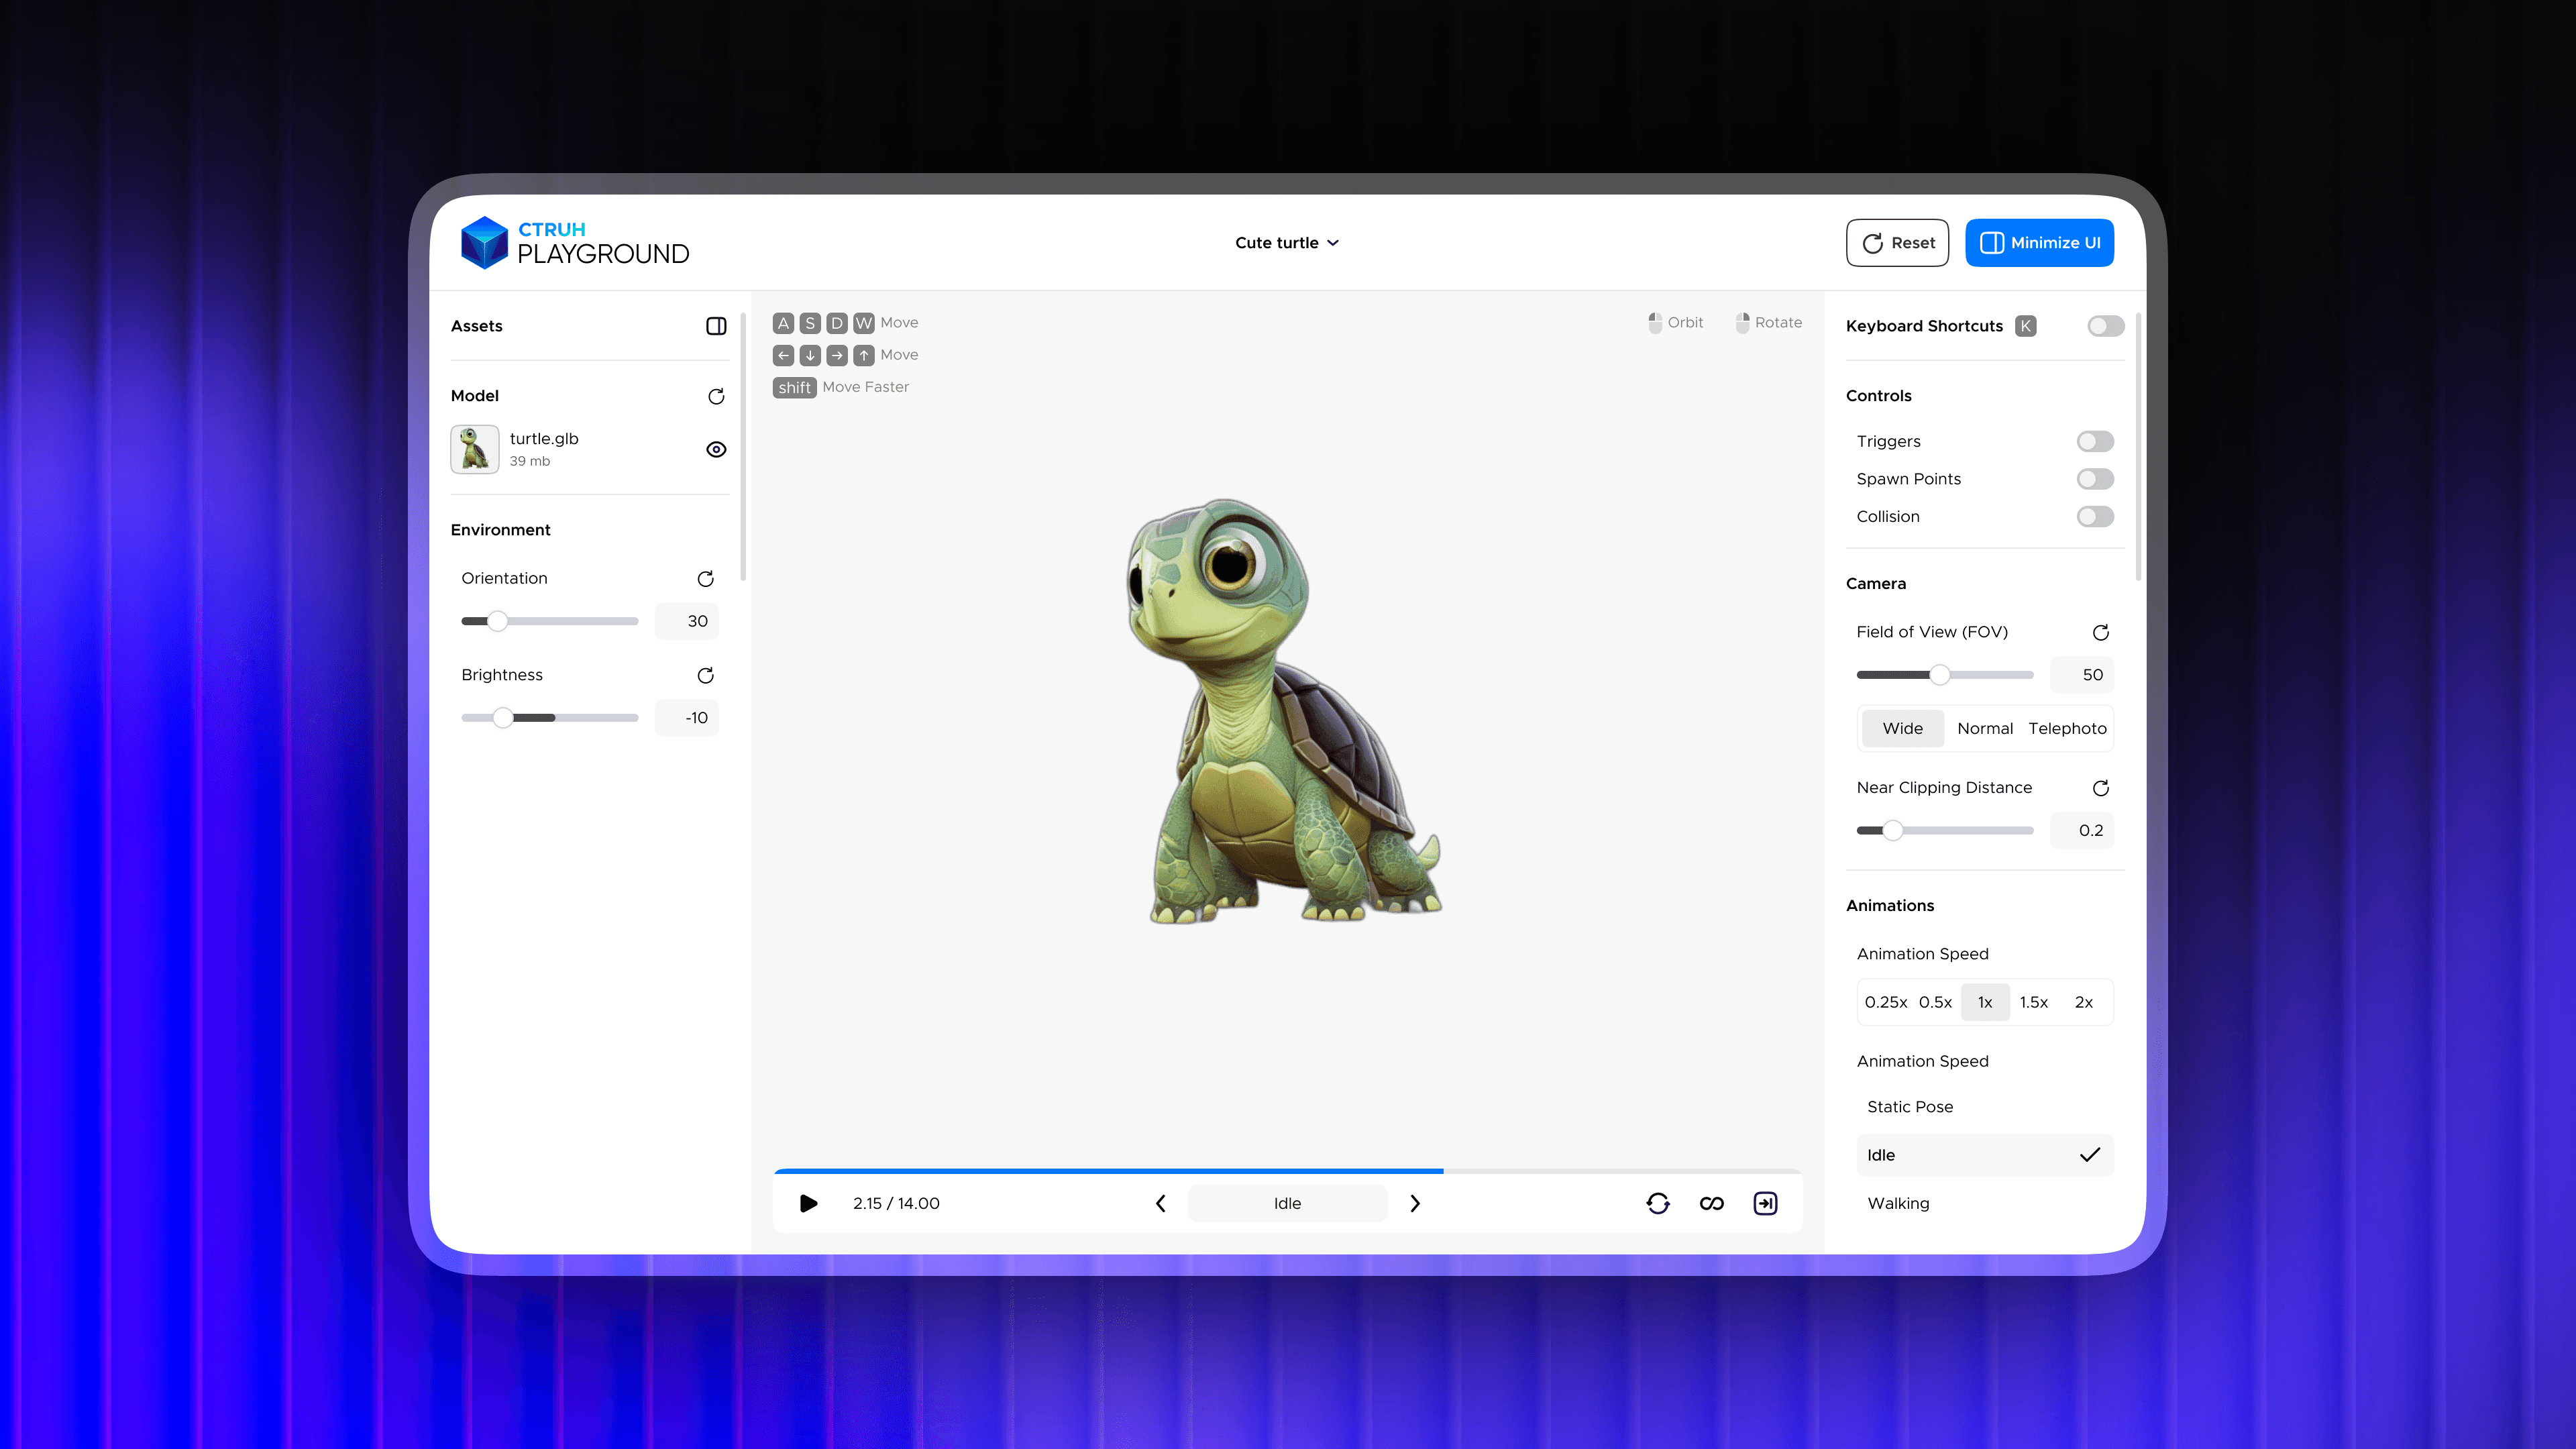This screenshot has height=1449, width=2576.
Task: Play the Idle animation
Action: click(x=809, y=1203)
